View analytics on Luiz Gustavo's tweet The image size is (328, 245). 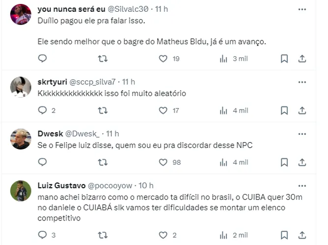tap(223, 236)
